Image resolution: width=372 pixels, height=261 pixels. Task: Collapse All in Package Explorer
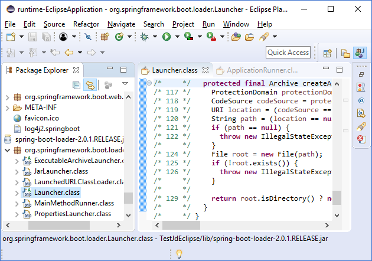coord(76,85)
